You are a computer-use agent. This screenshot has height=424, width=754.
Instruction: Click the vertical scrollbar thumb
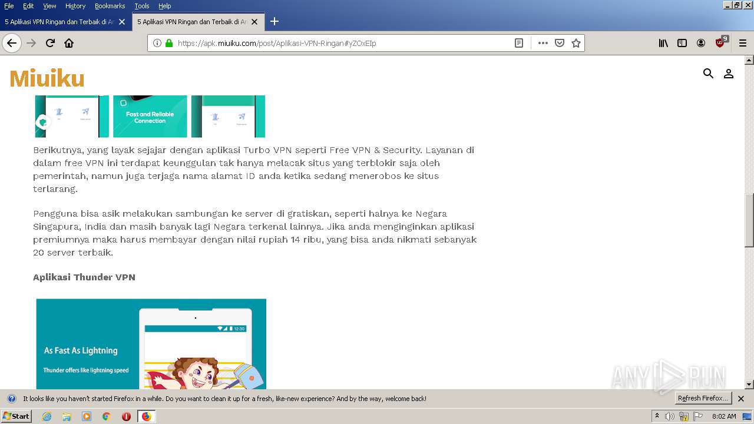(x=749, y=220)
